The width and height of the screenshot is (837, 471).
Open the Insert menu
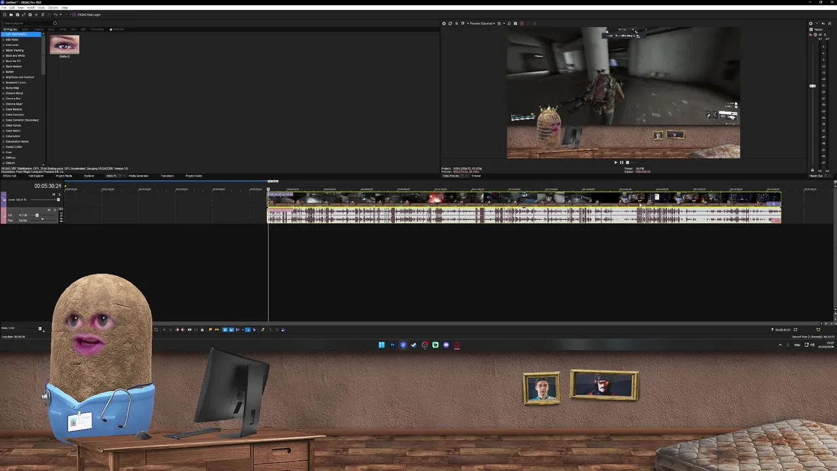pos(31,8)
